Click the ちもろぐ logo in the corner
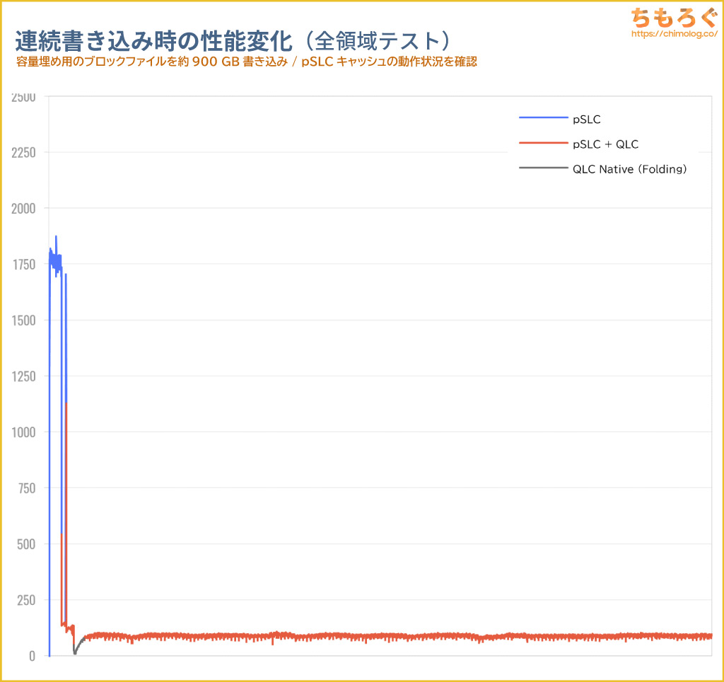The height and width of the screenshot is (682, 724). click(674, 18)
